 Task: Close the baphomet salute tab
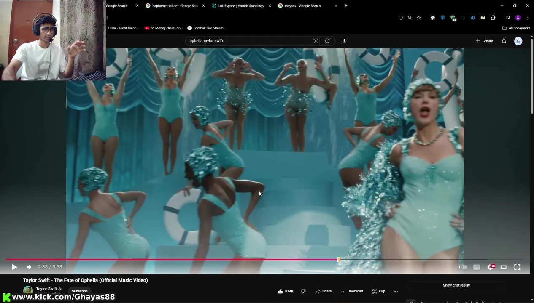[x=203, y=6]
